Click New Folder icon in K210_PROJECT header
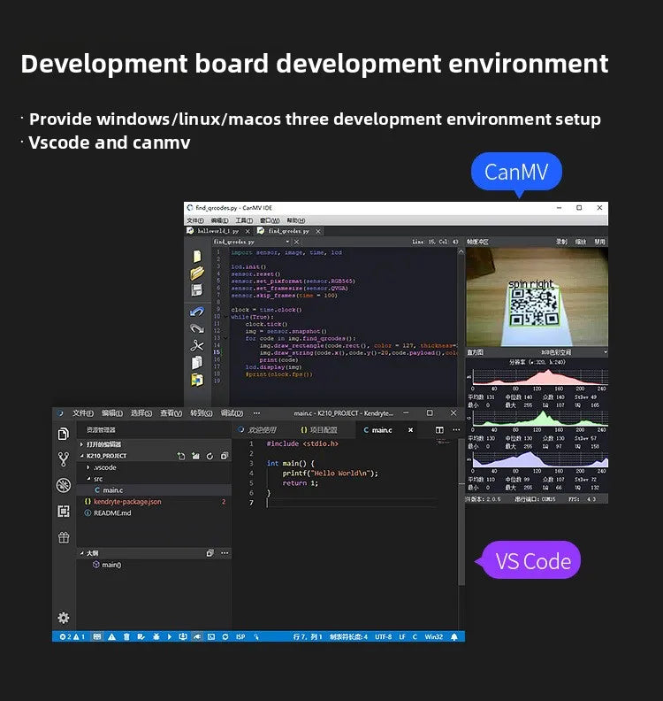 point(195,456)
